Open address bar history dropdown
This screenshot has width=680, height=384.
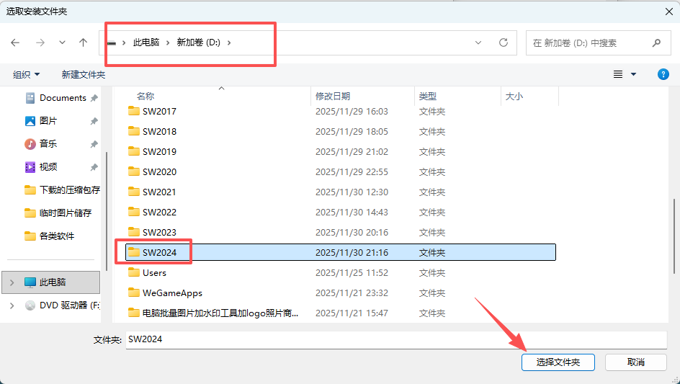[x=478, y=43]
